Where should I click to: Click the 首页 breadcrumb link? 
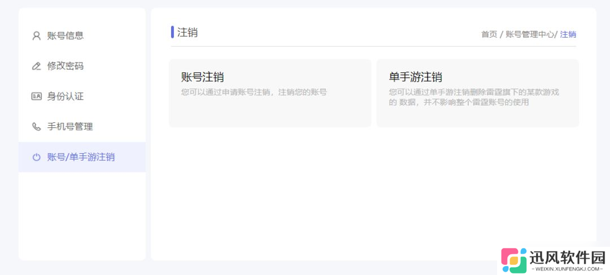click(x=489, y=34)
